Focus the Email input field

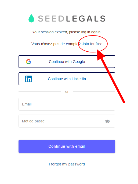coord(67,104)
